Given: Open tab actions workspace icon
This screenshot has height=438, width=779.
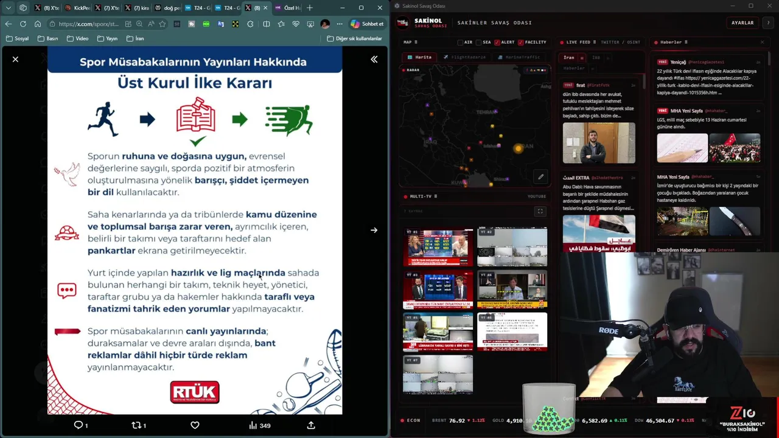Looking at the screenshot, I should point(23,8).
